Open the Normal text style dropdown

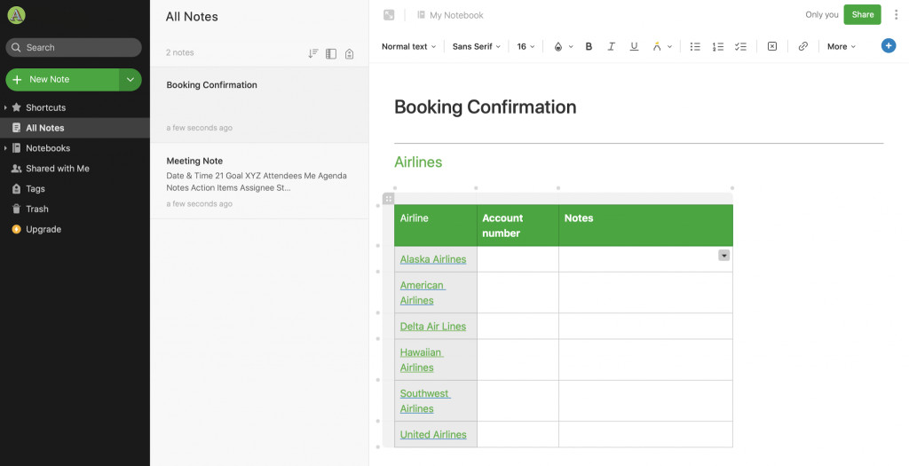pyautogui.click(x=408, y=46)
